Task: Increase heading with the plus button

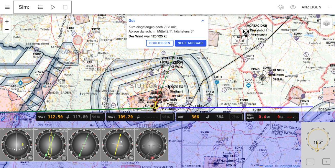Action: pyautogui.click(x=326, y=162)
